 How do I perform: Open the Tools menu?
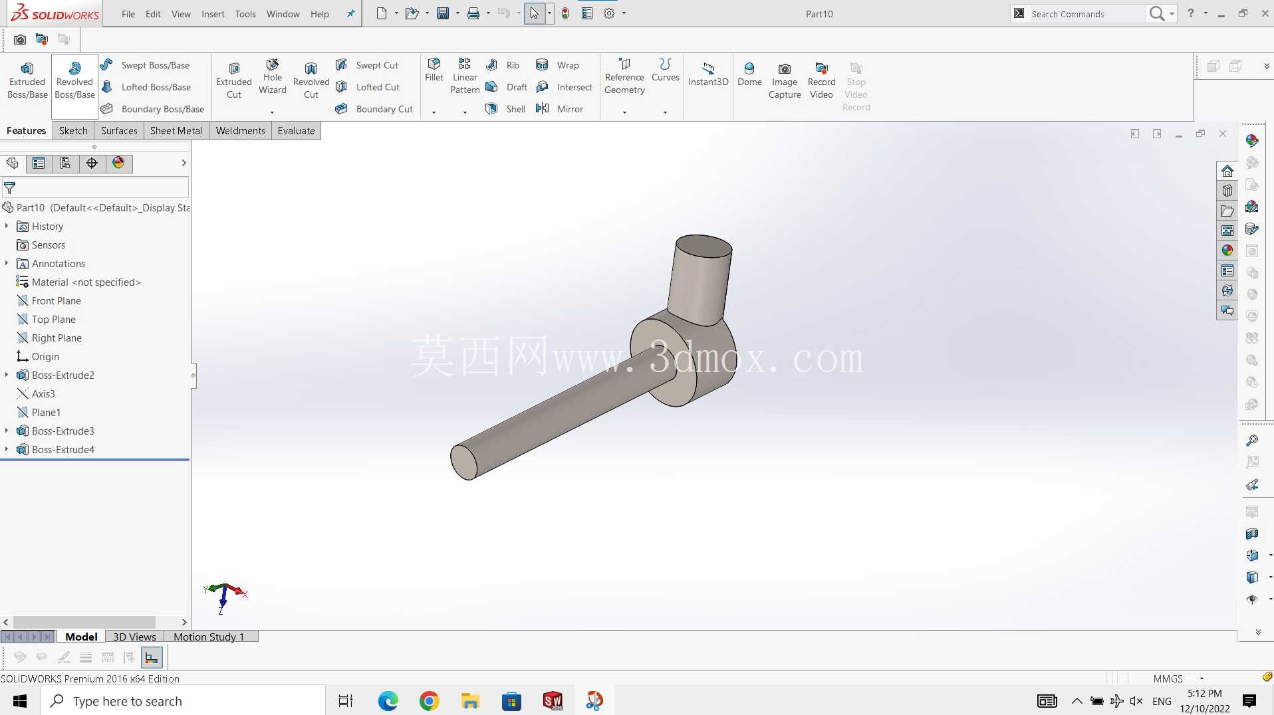point(245,14)
